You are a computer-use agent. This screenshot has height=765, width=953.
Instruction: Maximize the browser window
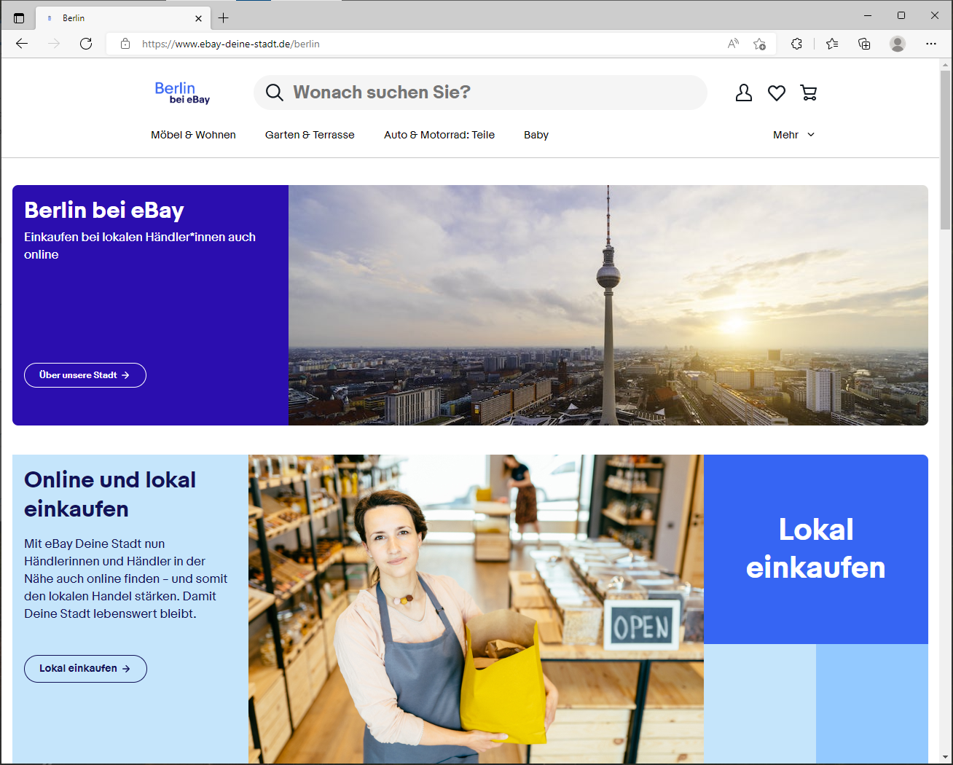point(901,15)
